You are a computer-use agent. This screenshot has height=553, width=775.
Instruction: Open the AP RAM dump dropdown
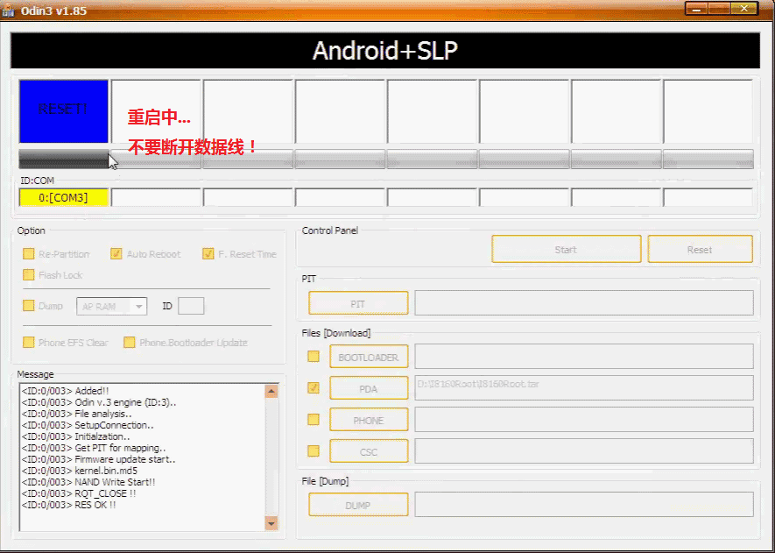click(112, 306)
